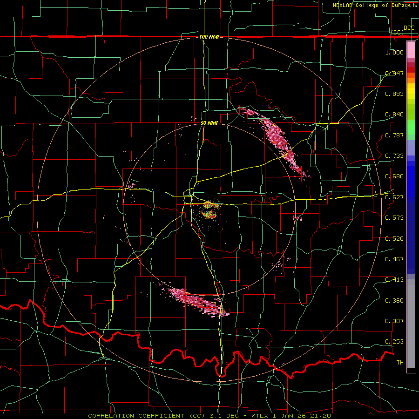
Task: Select the 0.840 scale value
Action: point(394,115)
